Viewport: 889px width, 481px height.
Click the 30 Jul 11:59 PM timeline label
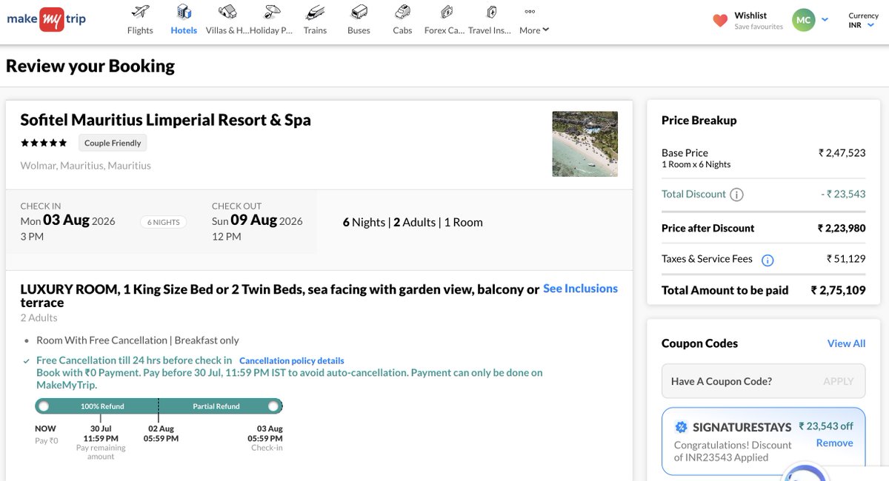[101, 434]
